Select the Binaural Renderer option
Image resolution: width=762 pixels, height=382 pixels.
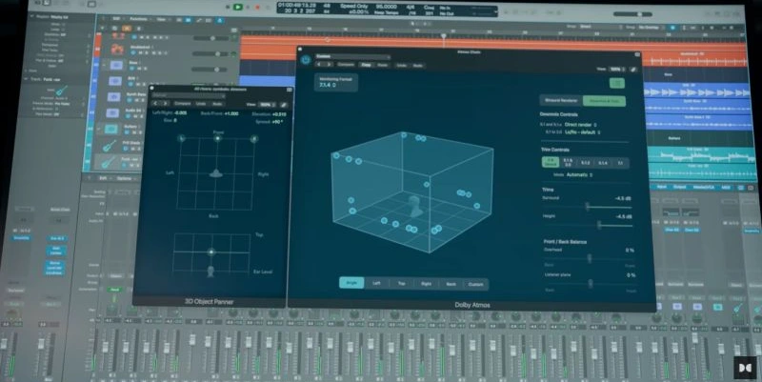tap(559, 99)
